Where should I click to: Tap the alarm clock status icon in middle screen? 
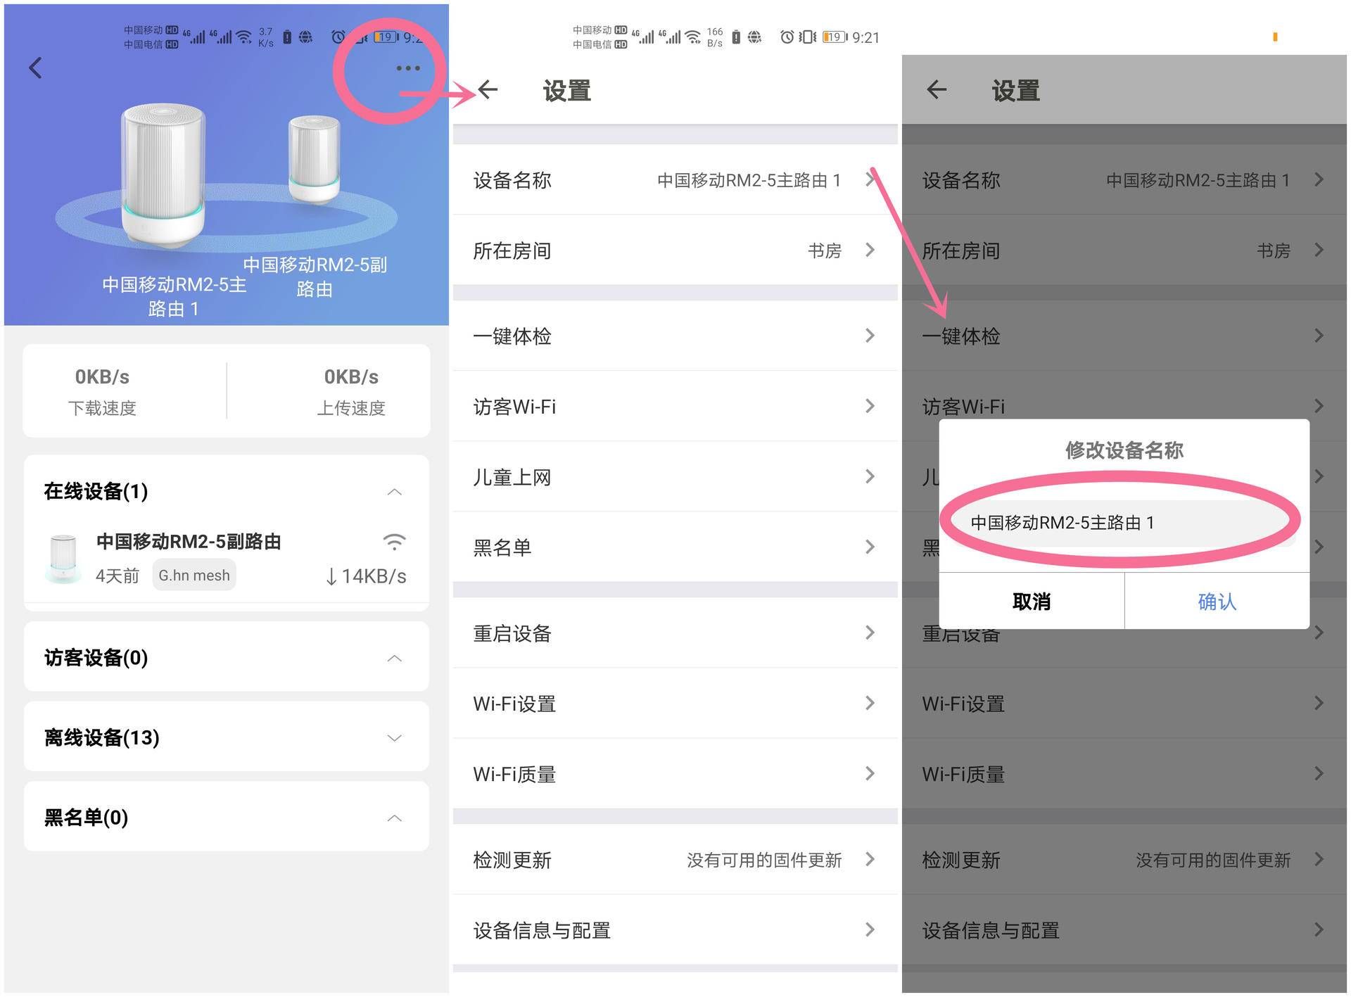787,37
